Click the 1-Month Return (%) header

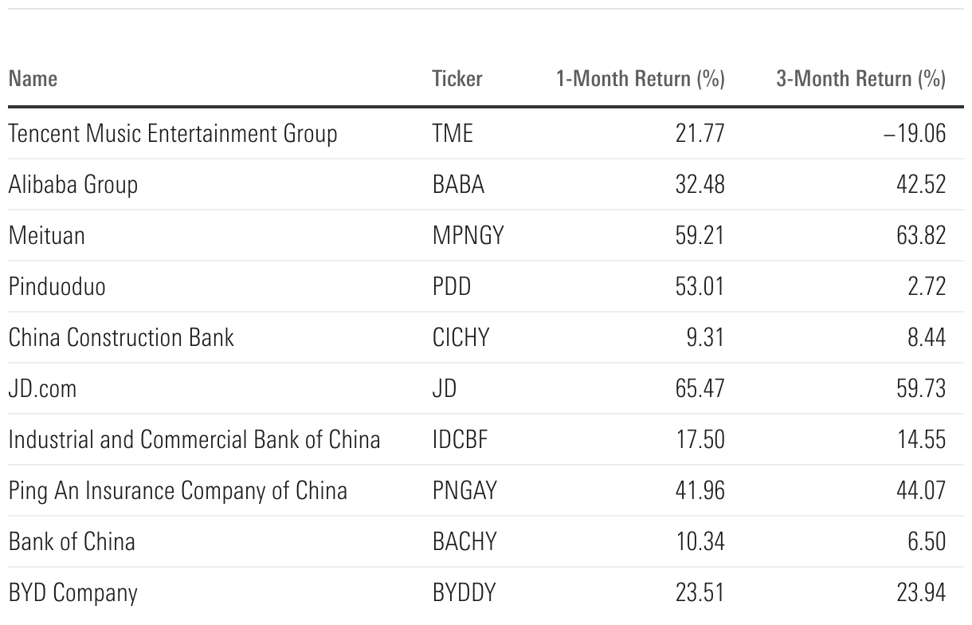click(640, 79)
